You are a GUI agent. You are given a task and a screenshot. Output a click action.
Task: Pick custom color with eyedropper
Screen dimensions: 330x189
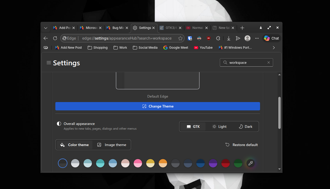[x=250, y=163]
